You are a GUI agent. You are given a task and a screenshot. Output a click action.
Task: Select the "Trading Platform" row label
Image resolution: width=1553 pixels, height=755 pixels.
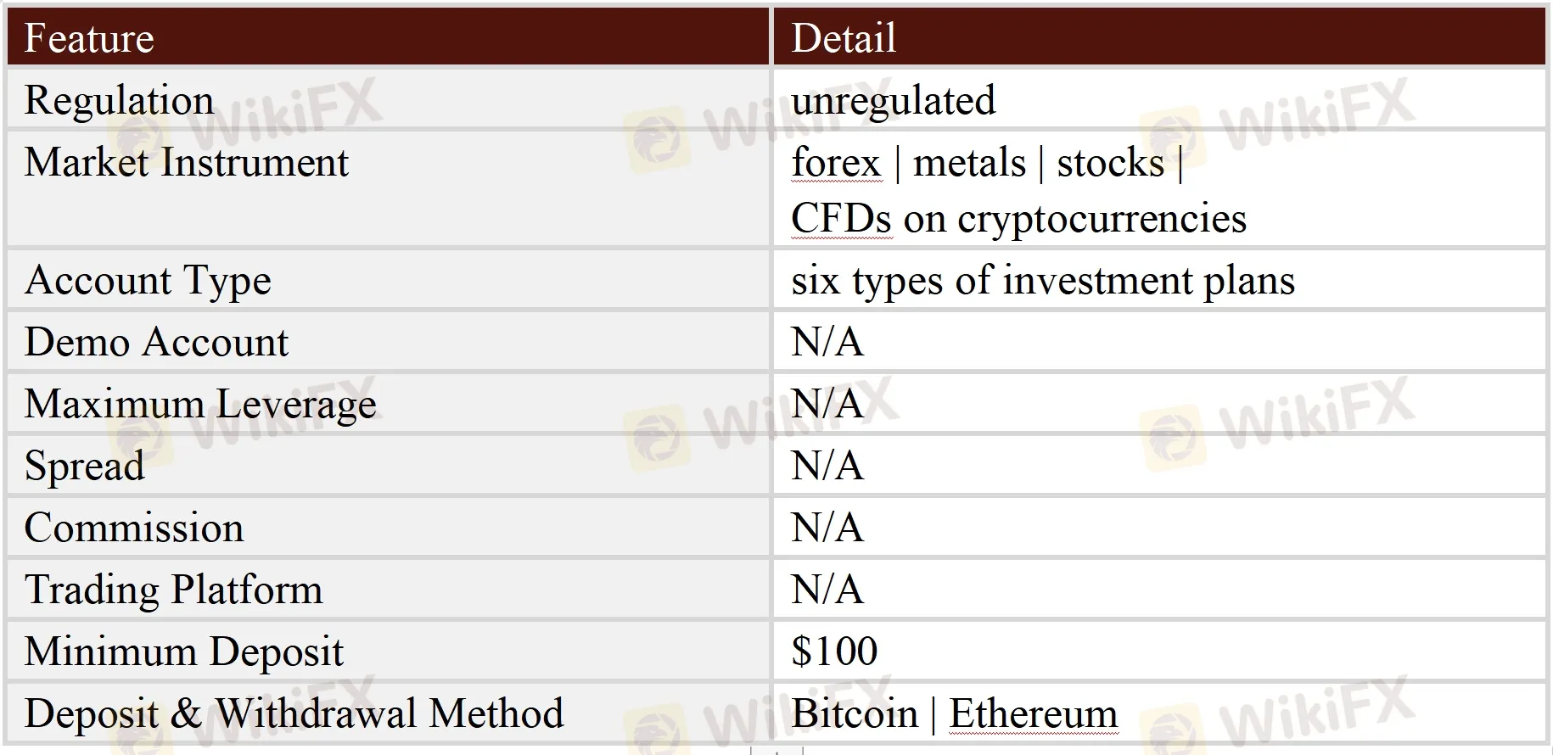pos(173,590)
